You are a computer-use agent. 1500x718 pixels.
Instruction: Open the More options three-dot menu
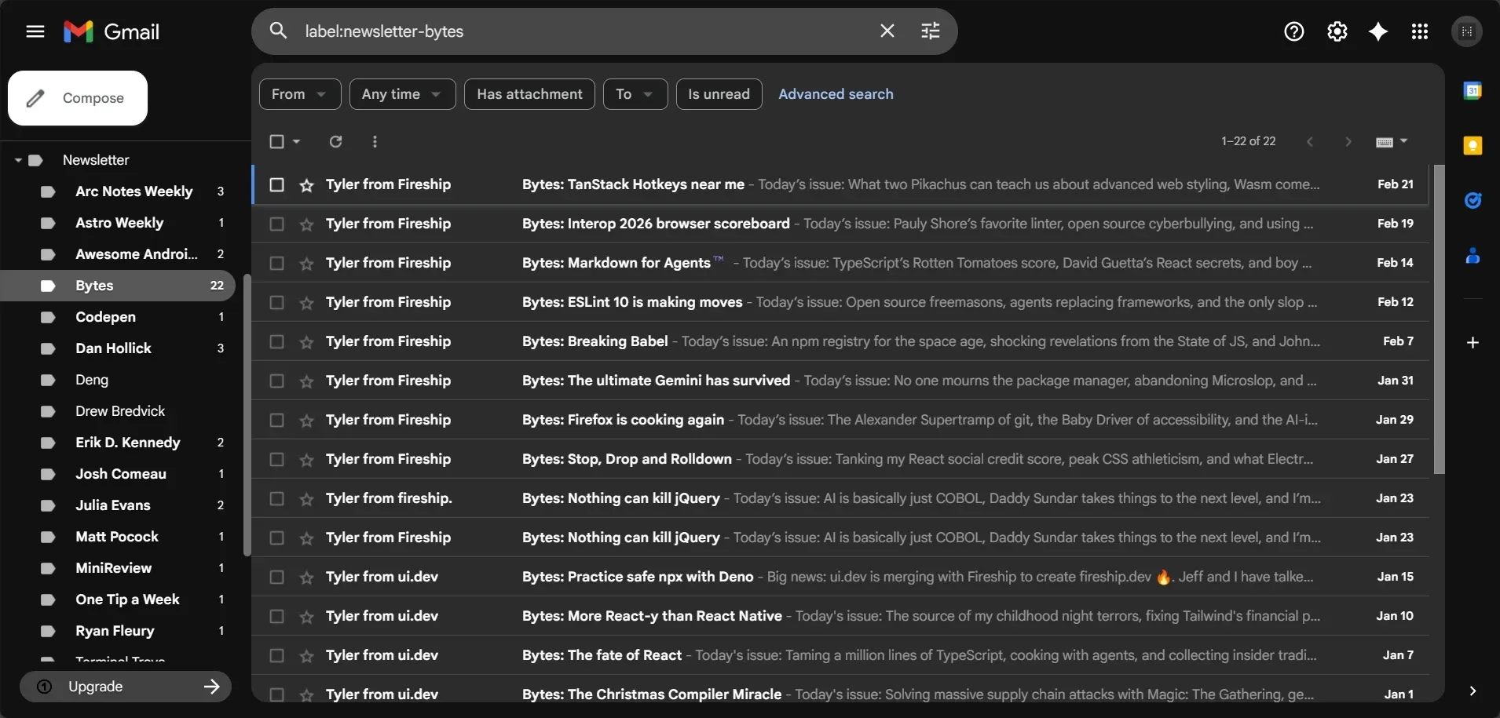coord(375,141)
